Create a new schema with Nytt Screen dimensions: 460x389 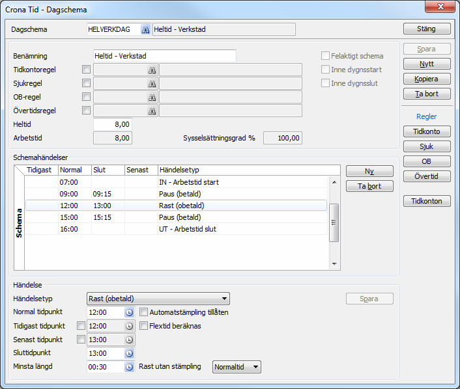427,64
